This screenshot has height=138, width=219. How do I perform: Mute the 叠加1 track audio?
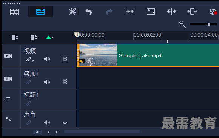[x=47, y=82]
